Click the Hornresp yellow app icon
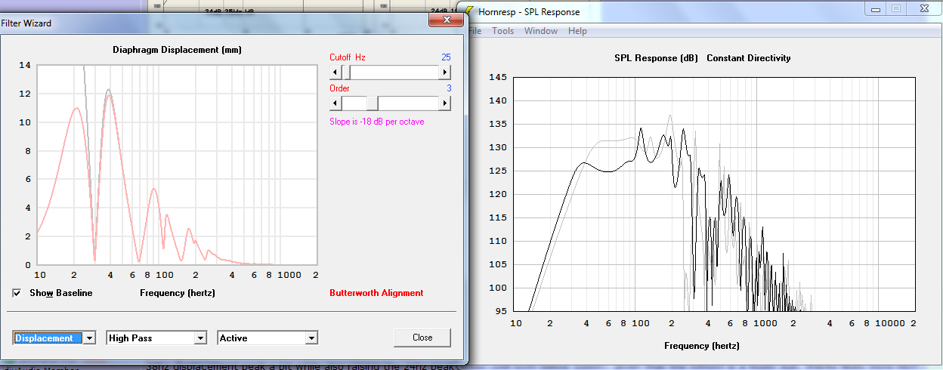 [471, 11]
